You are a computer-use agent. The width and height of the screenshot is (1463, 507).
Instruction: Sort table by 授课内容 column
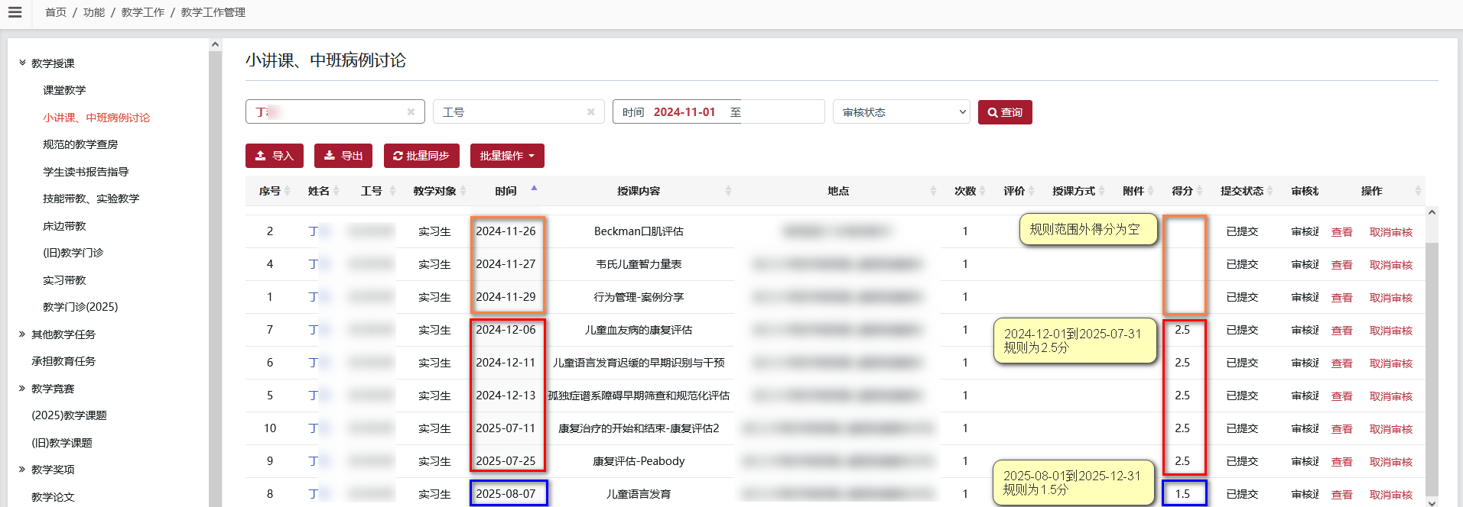pos(728,191)
